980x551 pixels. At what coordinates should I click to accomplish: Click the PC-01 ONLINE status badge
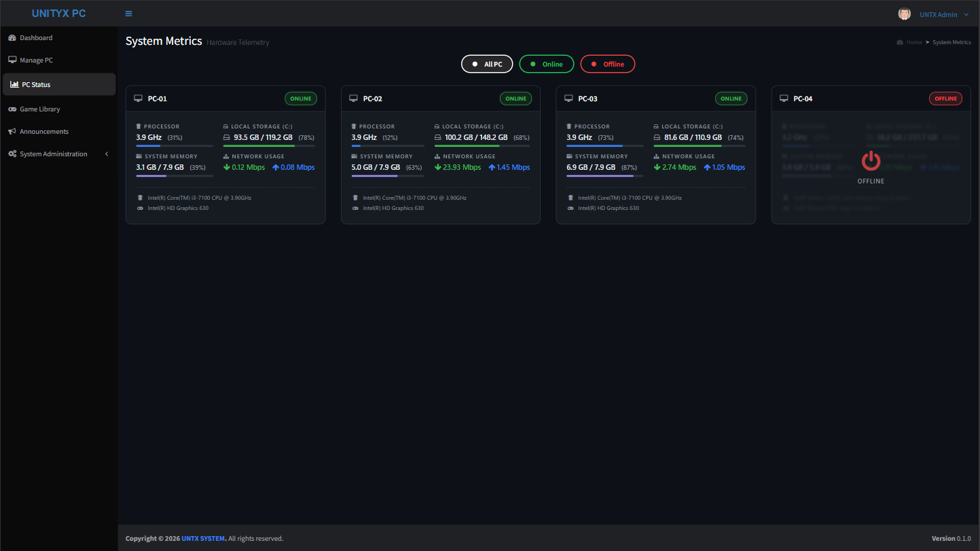point(301,99)
